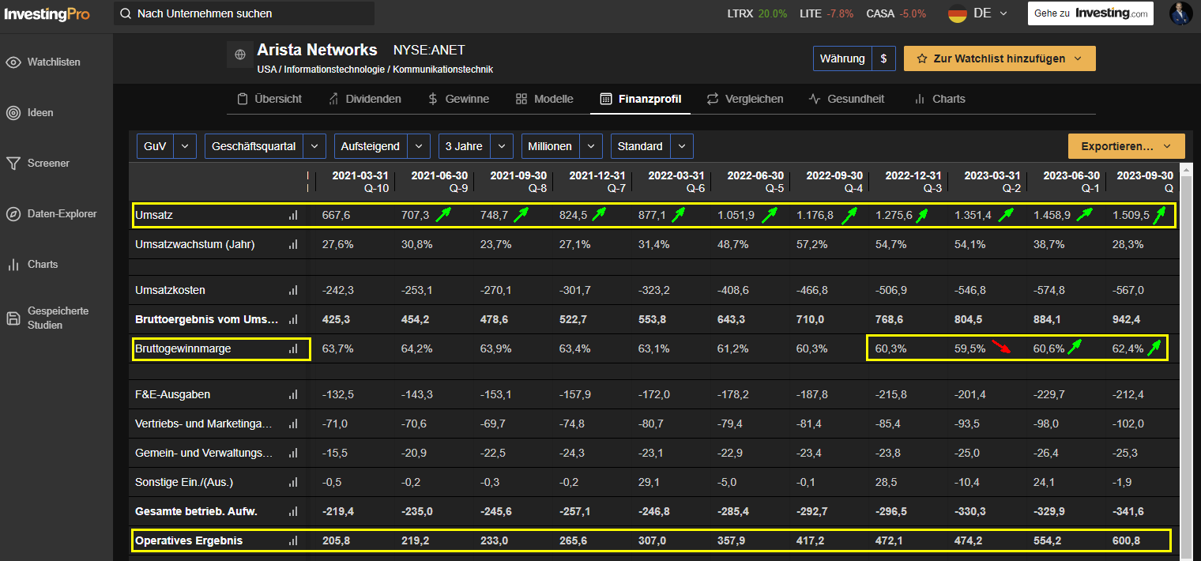Switch to the Gesundheit tab

pos(846,99)
